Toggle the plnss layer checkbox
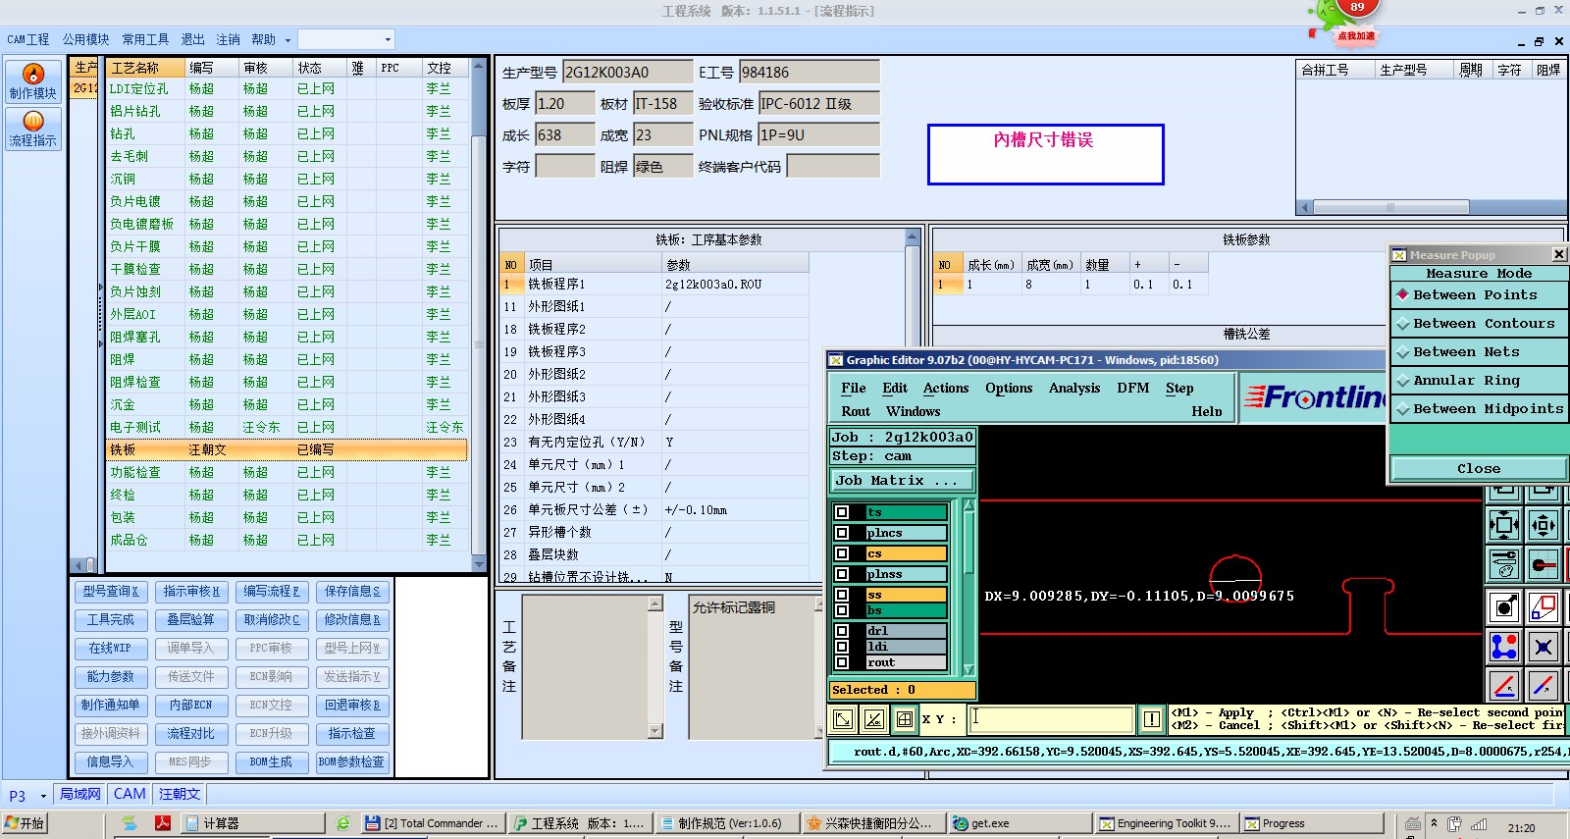Screen dimensions: 1570x839 [x=842, y=574]
